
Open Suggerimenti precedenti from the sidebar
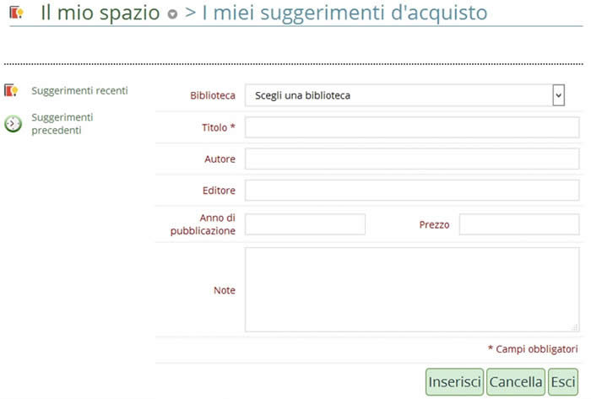(x=62, y=123)
